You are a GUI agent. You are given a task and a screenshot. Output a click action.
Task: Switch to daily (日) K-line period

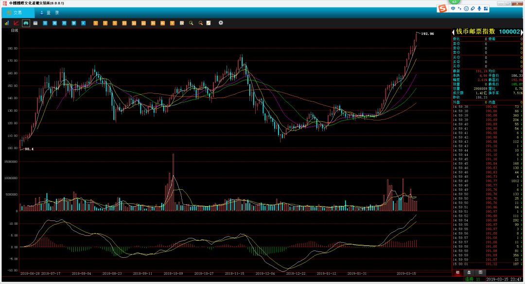coord(45,23)
